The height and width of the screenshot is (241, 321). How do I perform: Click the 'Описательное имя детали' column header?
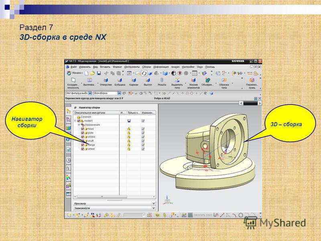coord(96,113)
